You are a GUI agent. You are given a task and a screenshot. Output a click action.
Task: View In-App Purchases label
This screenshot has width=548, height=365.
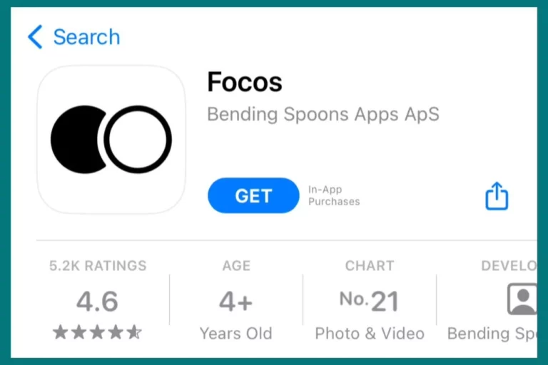click(334, 195)
